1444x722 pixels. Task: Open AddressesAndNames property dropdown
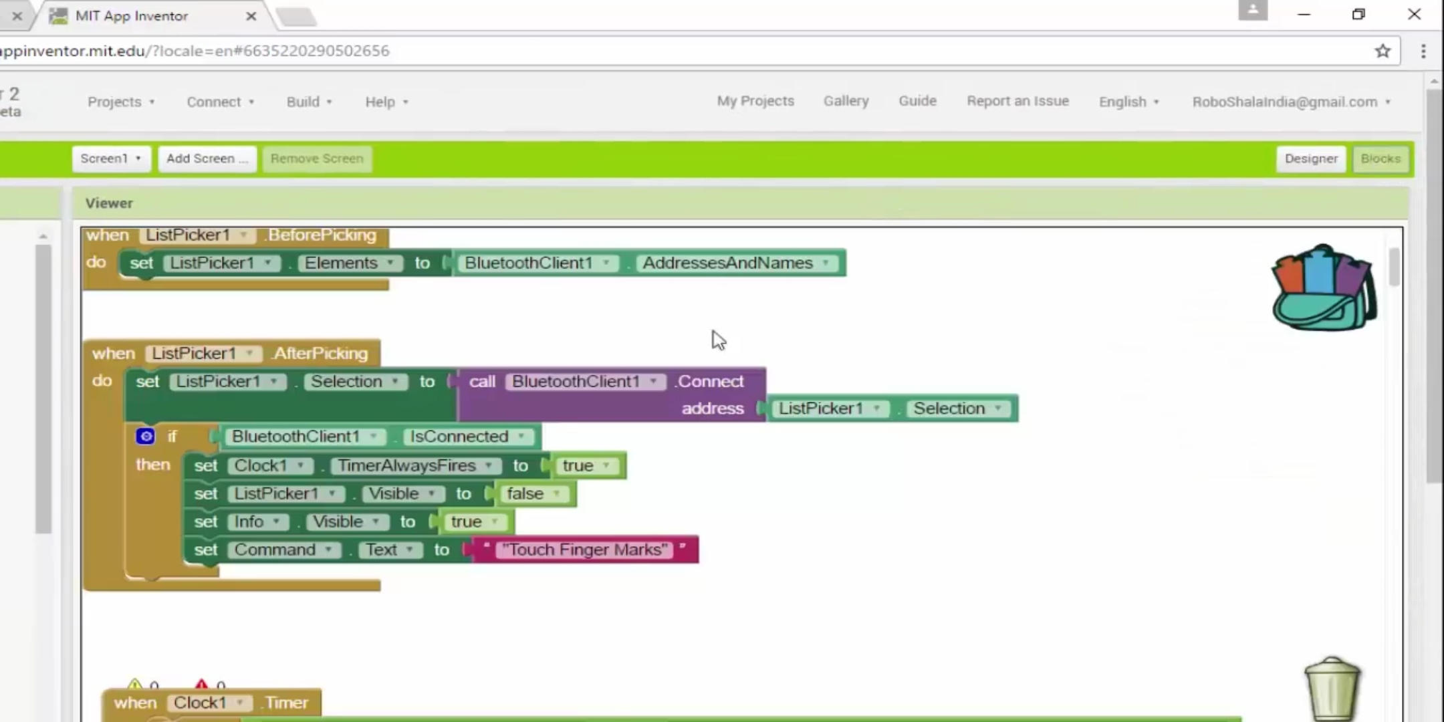click(736, 263)
